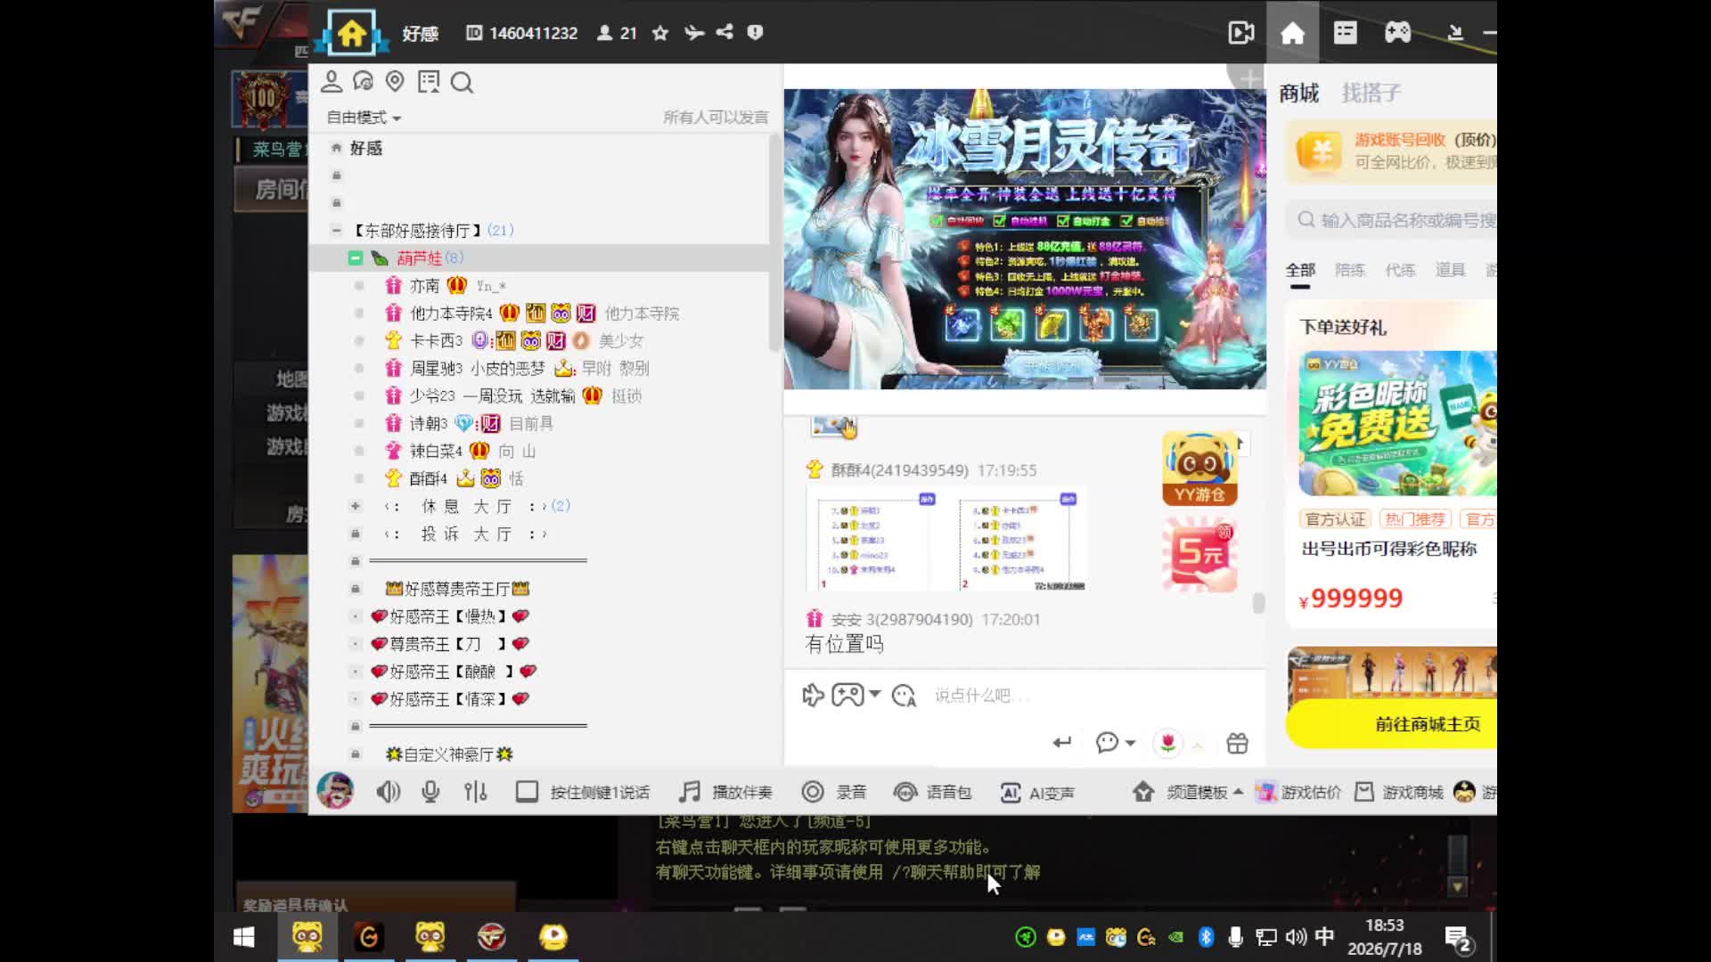Select the 代练 category tab
Viewport: 1711px width, 962px height.
[x=1400, y=270]
